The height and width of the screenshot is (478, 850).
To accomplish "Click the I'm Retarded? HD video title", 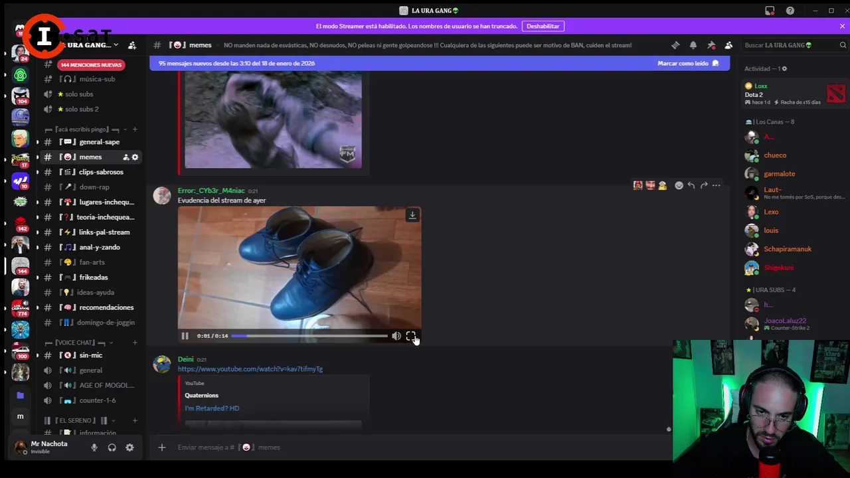I will click(212, 408).
